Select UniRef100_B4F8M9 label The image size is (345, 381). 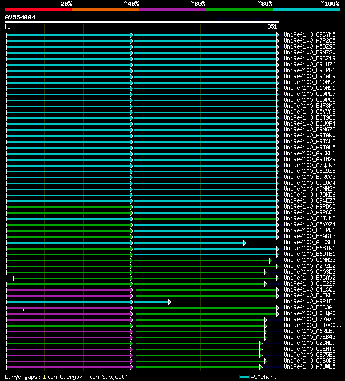tap(309, 106)
